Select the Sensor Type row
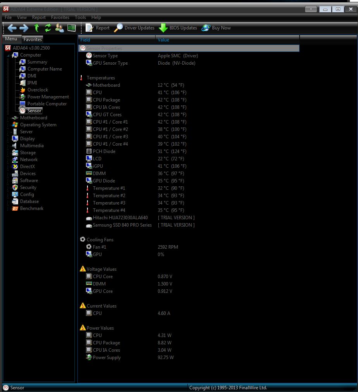 pos(189,56)
